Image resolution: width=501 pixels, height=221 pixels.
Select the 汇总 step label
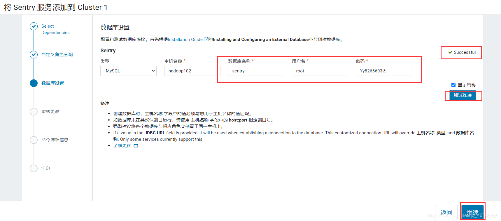click(46, 168)
